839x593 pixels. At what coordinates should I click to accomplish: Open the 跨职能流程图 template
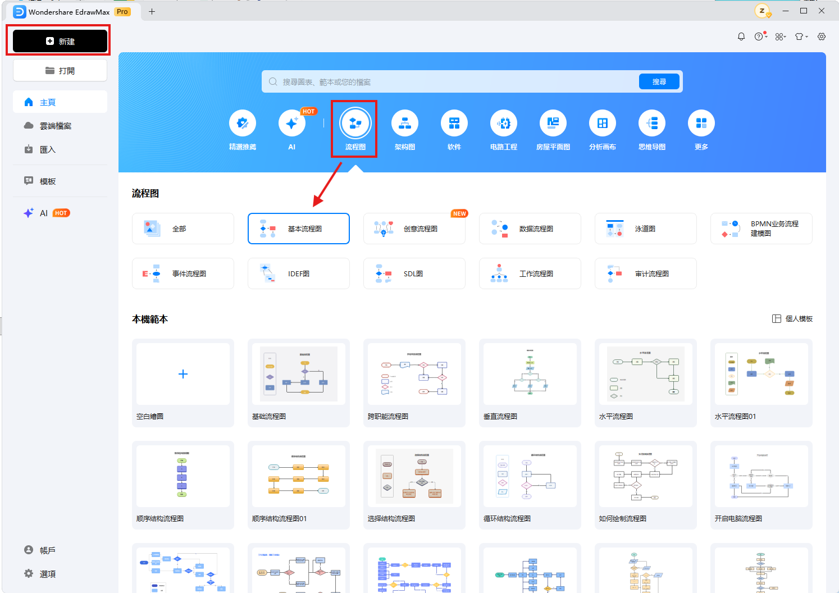click(414, 383)
